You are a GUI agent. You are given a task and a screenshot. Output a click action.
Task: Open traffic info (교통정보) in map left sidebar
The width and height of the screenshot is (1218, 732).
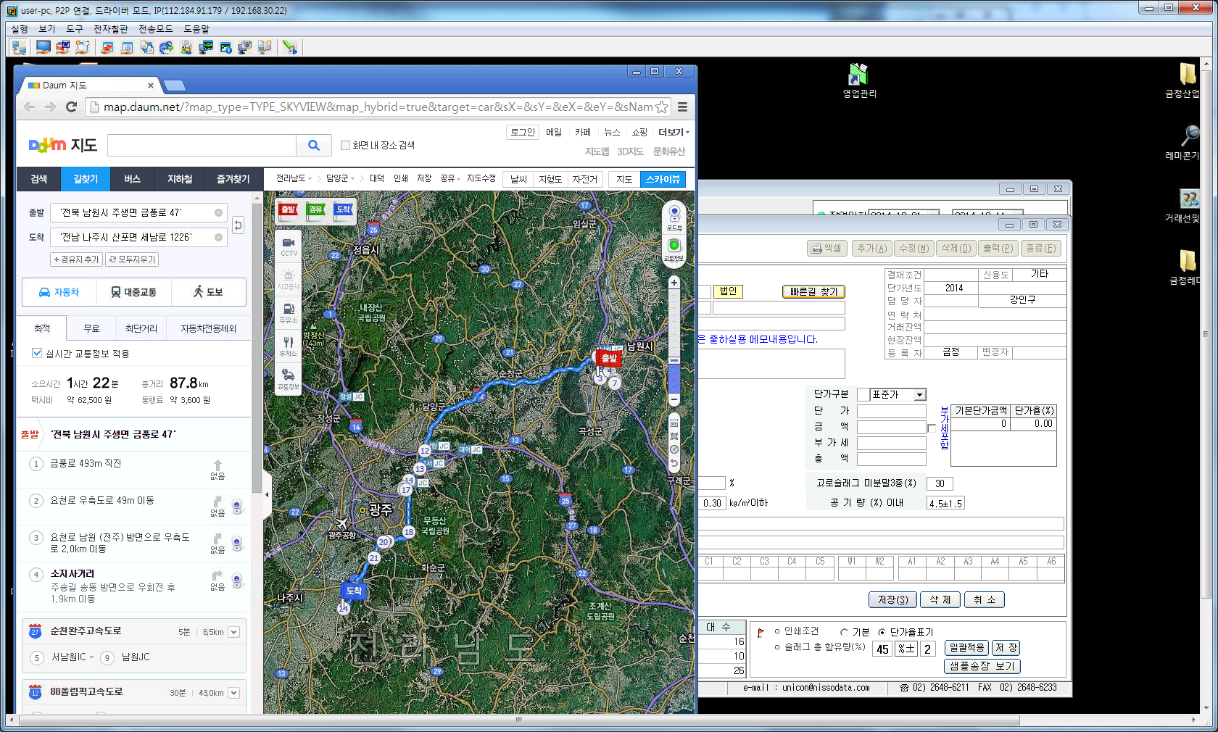289,379
